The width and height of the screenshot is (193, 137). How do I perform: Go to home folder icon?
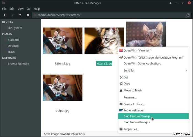28,15
